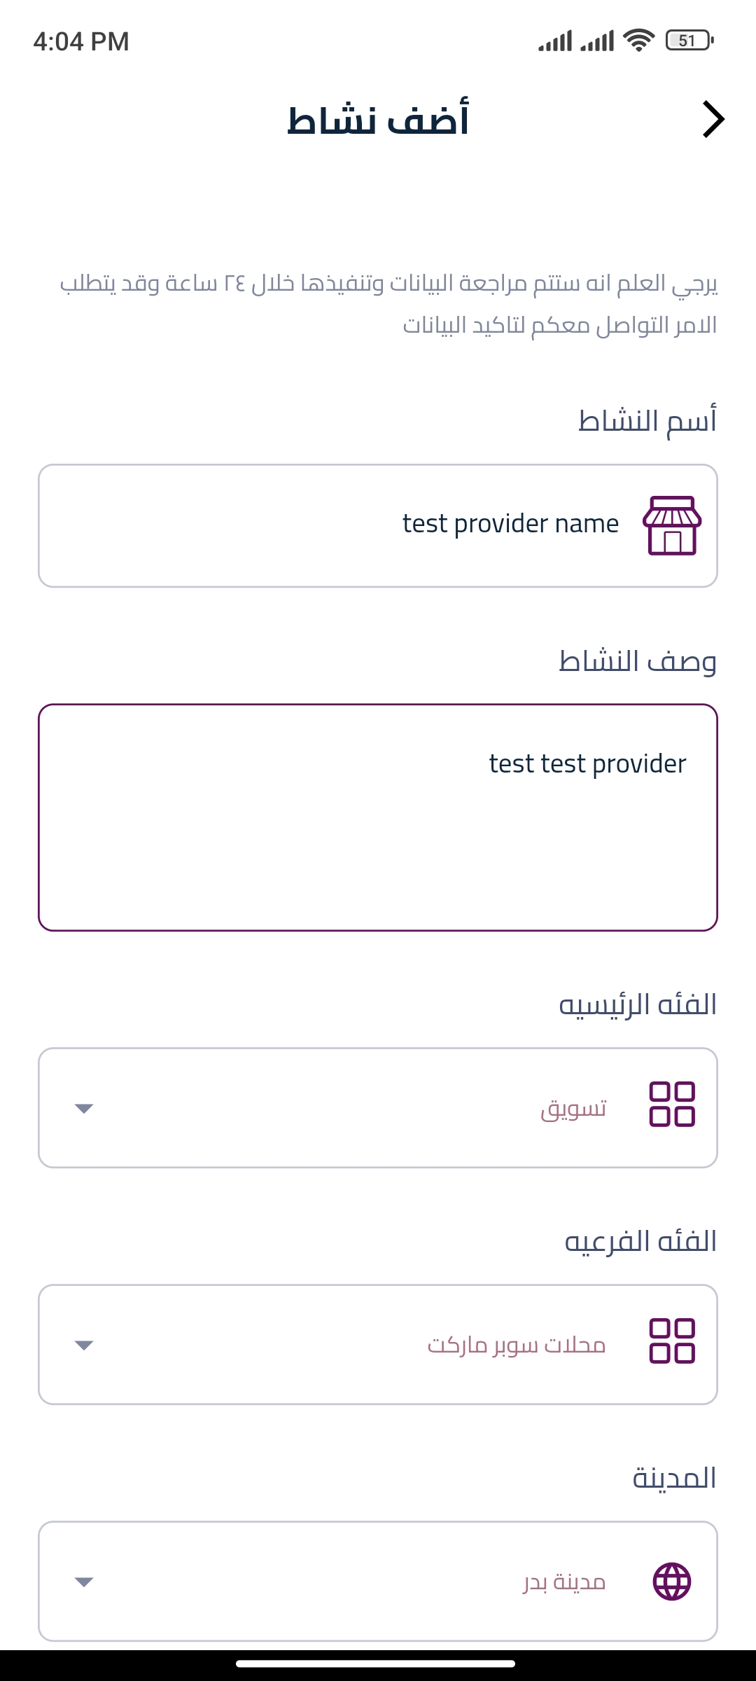Tap the back chevron arrow in header
The height and width of the screenshot is (1681, 756).
pos(713,120)
